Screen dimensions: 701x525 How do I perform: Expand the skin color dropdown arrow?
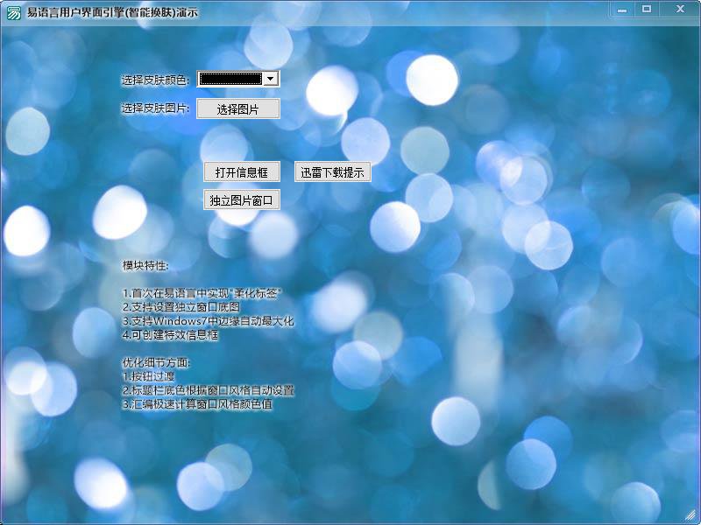271,79
